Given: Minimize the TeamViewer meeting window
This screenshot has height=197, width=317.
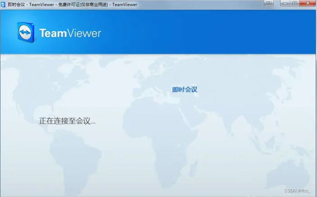Looking at the screenshot, I should click(285, 3).
